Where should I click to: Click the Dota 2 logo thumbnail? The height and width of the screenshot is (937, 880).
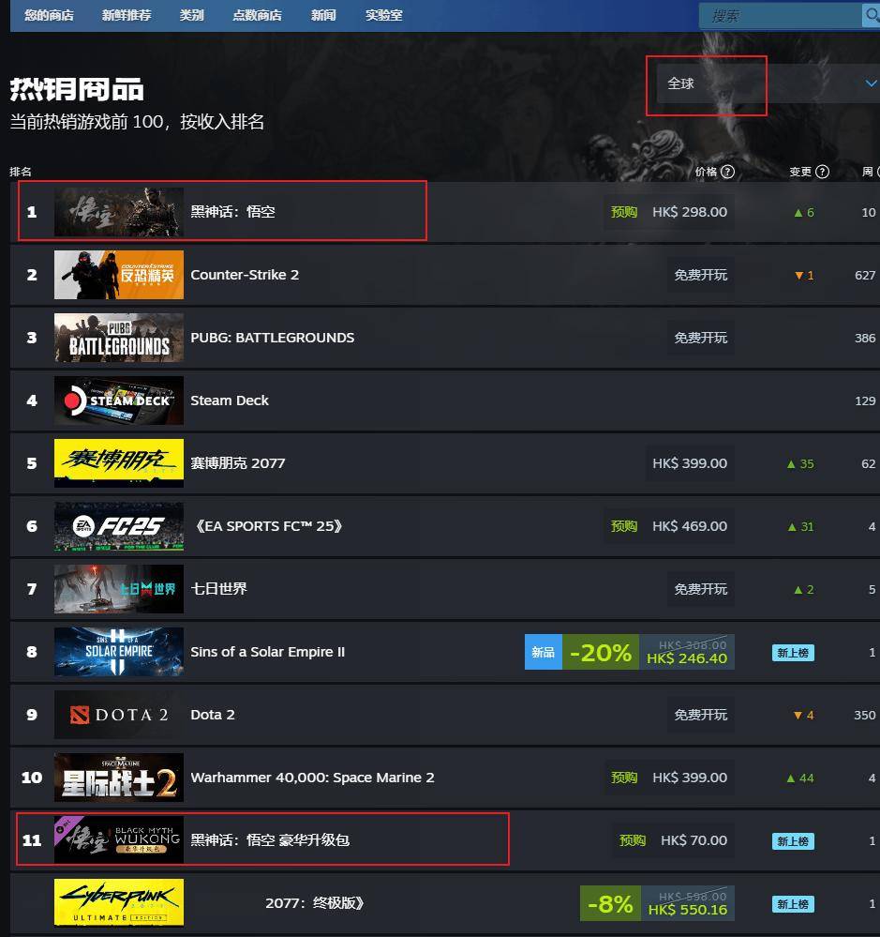[x=119, y=715]
